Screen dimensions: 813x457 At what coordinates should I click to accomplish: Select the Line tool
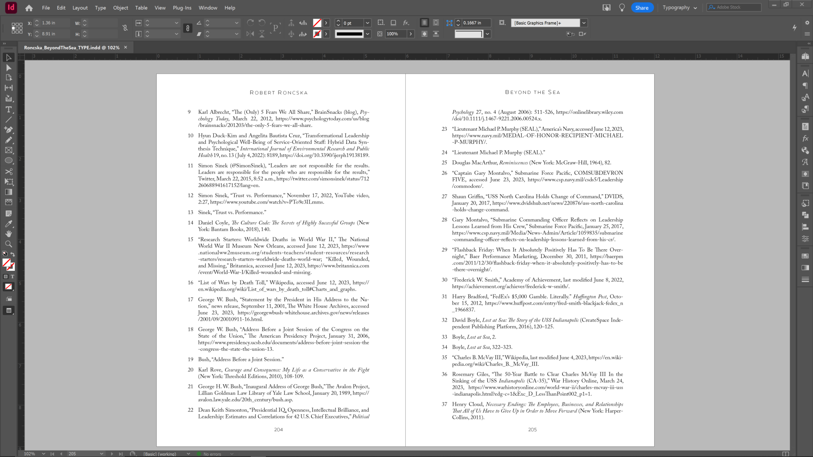(8, 120)
